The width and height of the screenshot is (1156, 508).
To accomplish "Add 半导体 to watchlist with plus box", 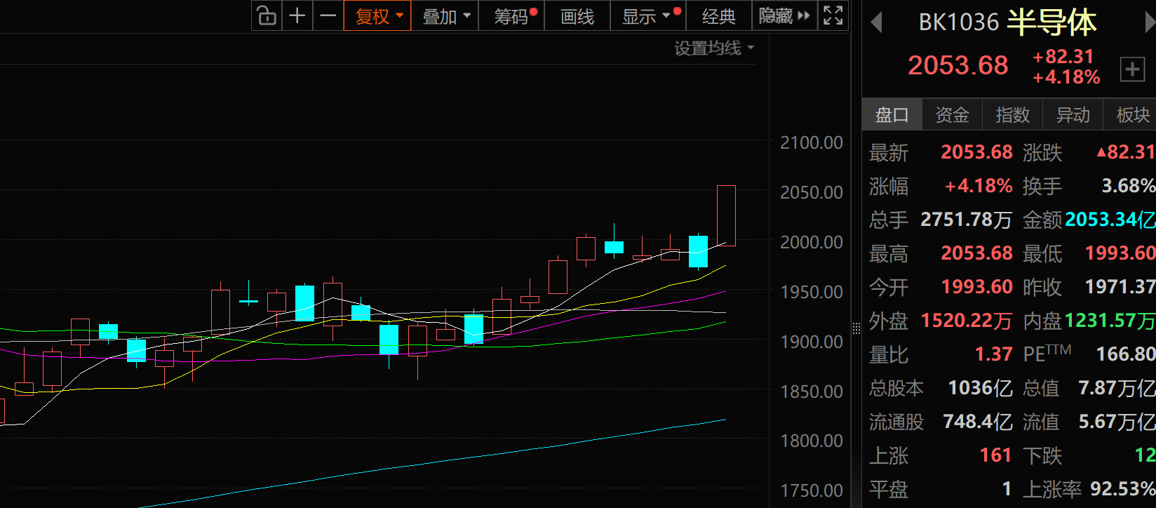I will click(x=1131, y=69).
